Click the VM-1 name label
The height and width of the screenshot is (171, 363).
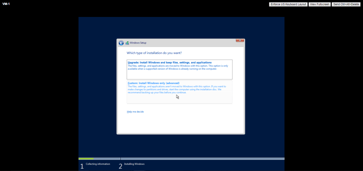tap(6, 4)
